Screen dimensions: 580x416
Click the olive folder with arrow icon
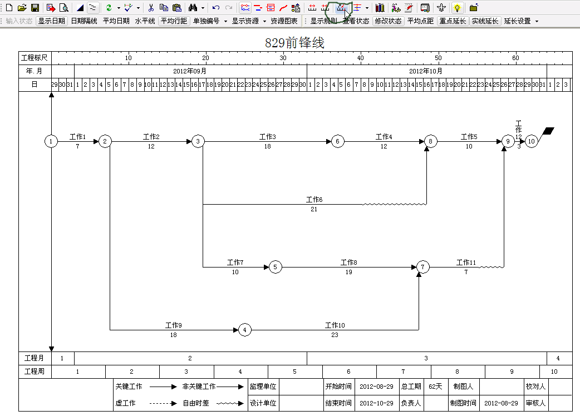coord(474,7)
